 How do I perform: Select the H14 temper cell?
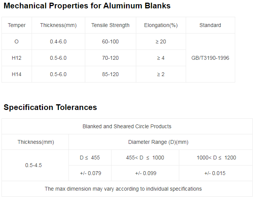[x=17, y=74]
